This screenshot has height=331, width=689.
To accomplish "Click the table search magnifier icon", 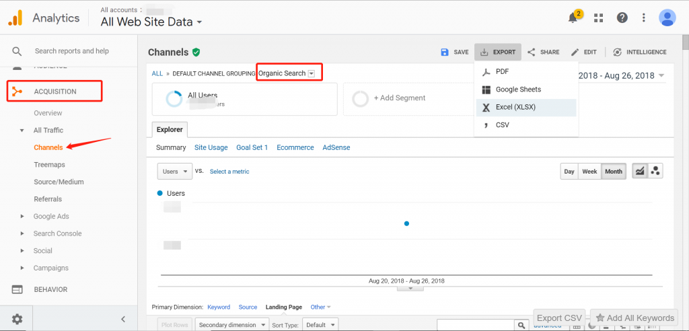I will [520, 325].
